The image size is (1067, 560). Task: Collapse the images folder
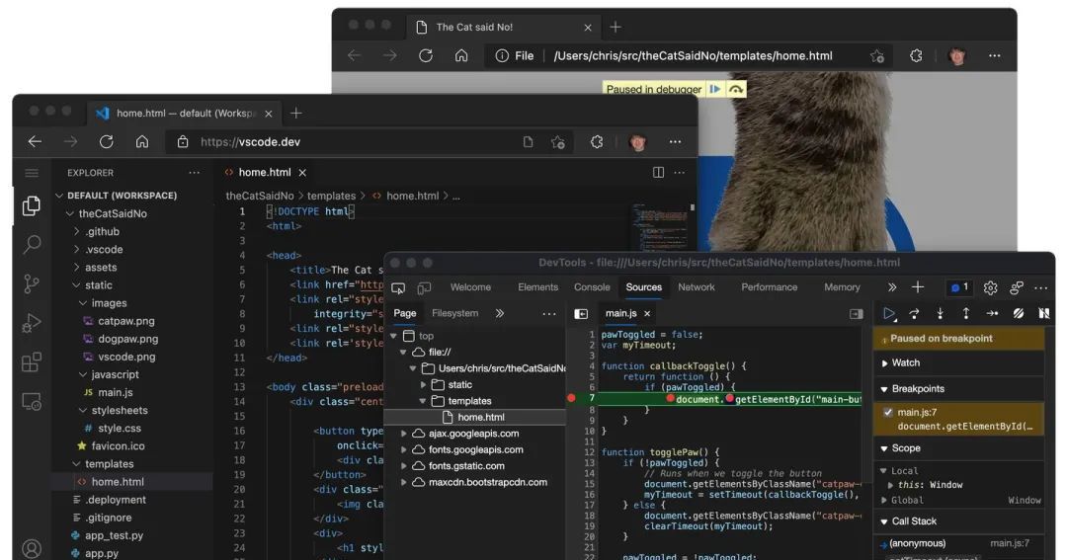pos(83,303)
